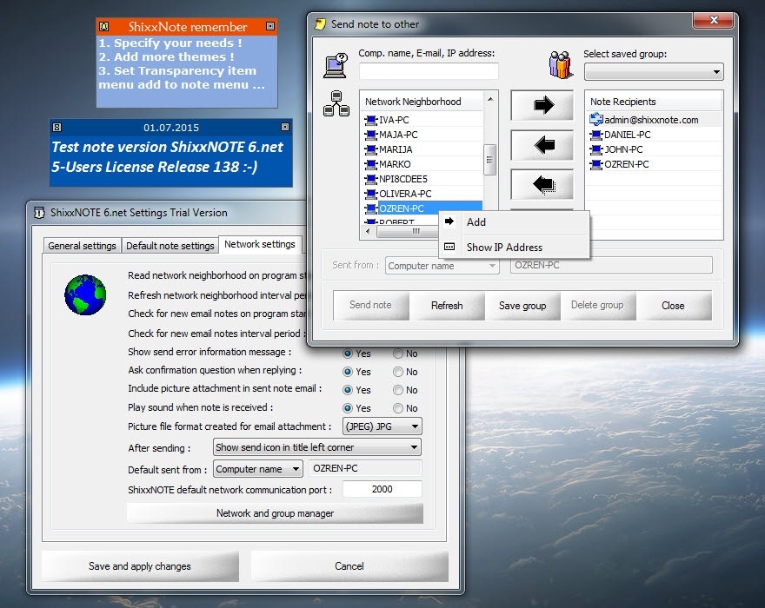The image size is (765, 608).
Task: Choose Show IP Address from the context menu
Action: coord(504,247)
